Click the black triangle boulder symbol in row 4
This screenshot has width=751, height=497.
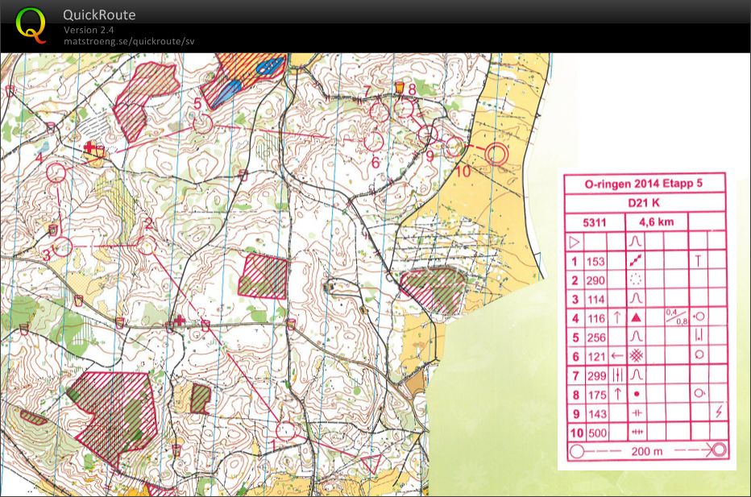pyautogui.click(x=636, y=317)
